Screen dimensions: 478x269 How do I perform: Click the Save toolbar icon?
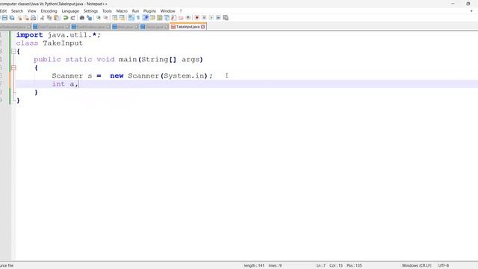(4, 18)
